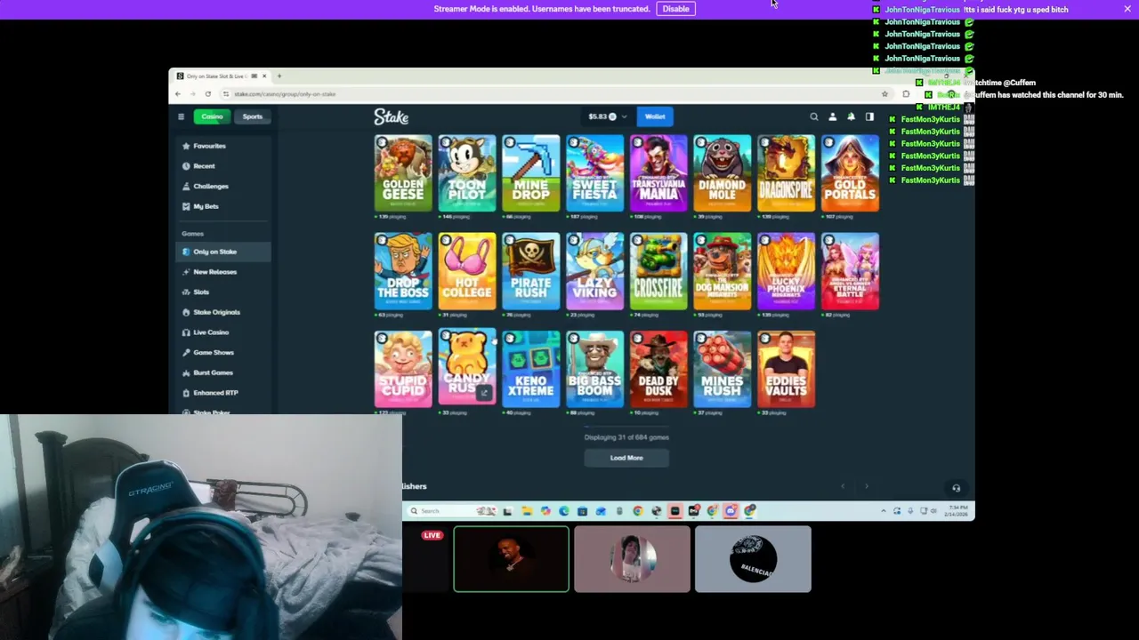1139x640 pixels.
Task: Open the user profile icon
Action: click(x=832, y=116)
